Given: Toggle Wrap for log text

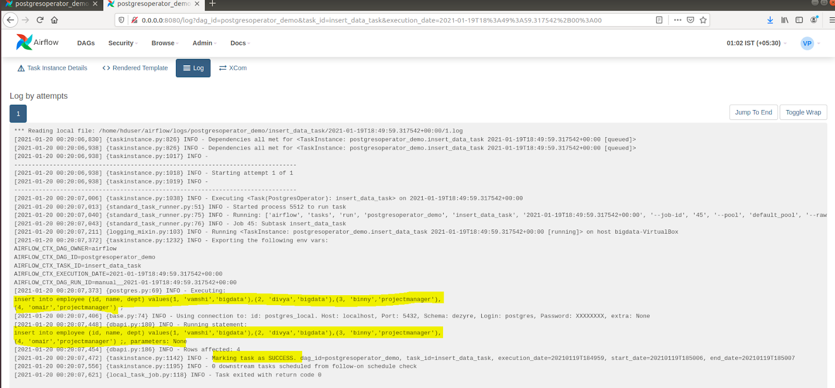Looking at the screenshot, I should 803,112.
